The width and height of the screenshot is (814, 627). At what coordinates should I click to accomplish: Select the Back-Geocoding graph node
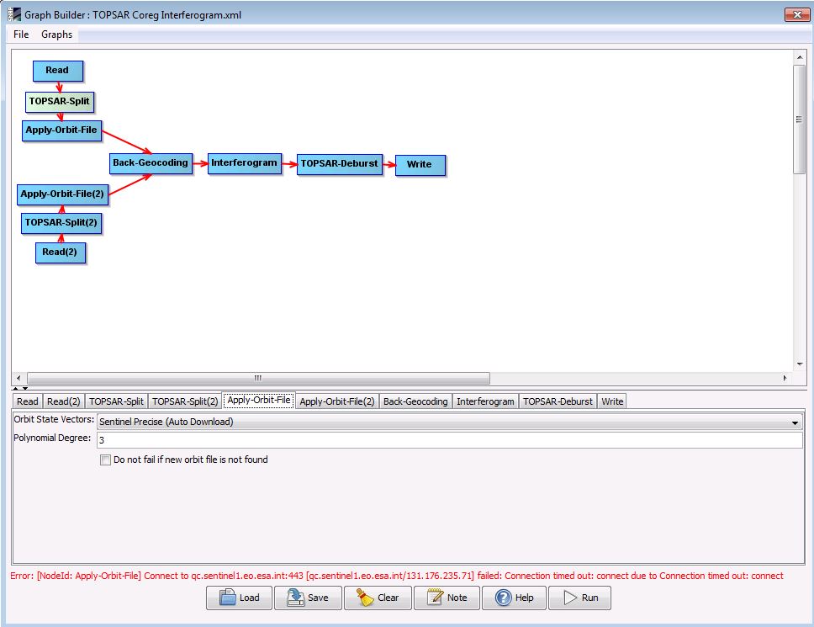(x=151, y=163)
